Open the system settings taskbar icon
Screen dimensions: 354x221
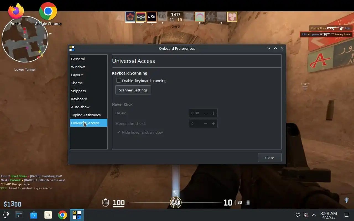pos(19,215)
